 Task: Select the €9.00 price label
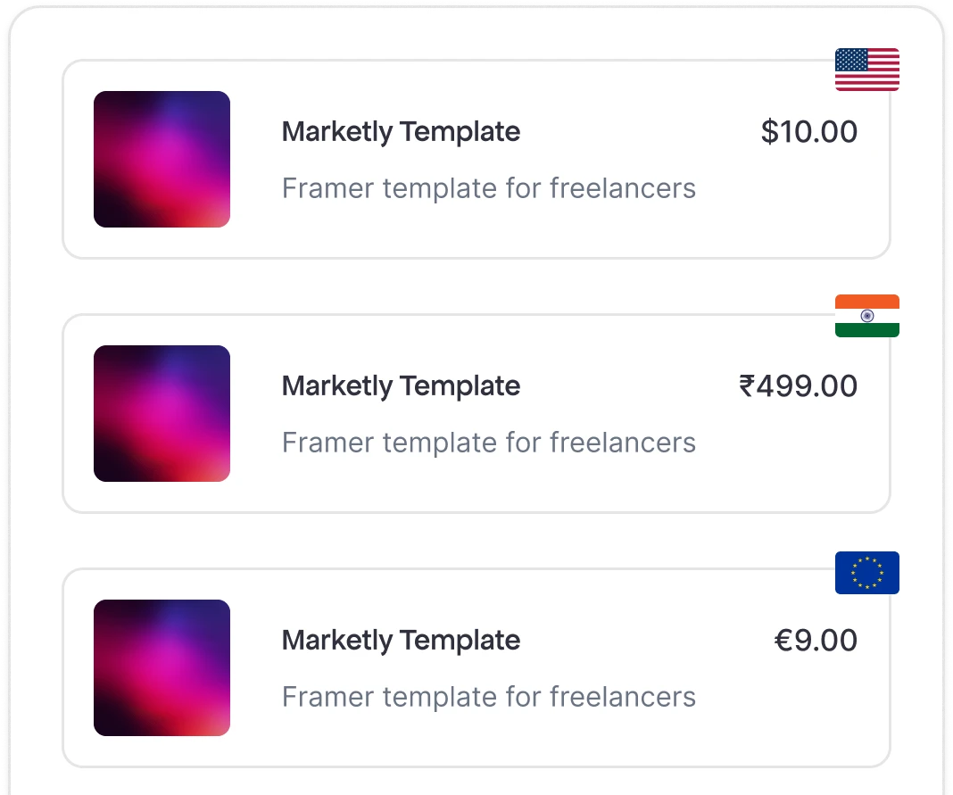tap(816, 640)
